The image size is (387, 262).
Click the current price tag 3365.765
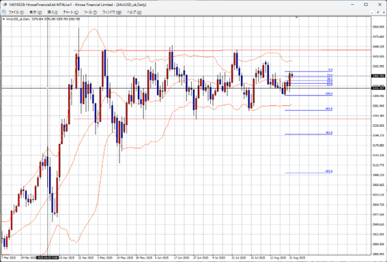378,76
